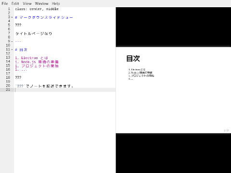231x173 pixels.
Task: Click the タイトルページなり text line
Action: point(34,34)
